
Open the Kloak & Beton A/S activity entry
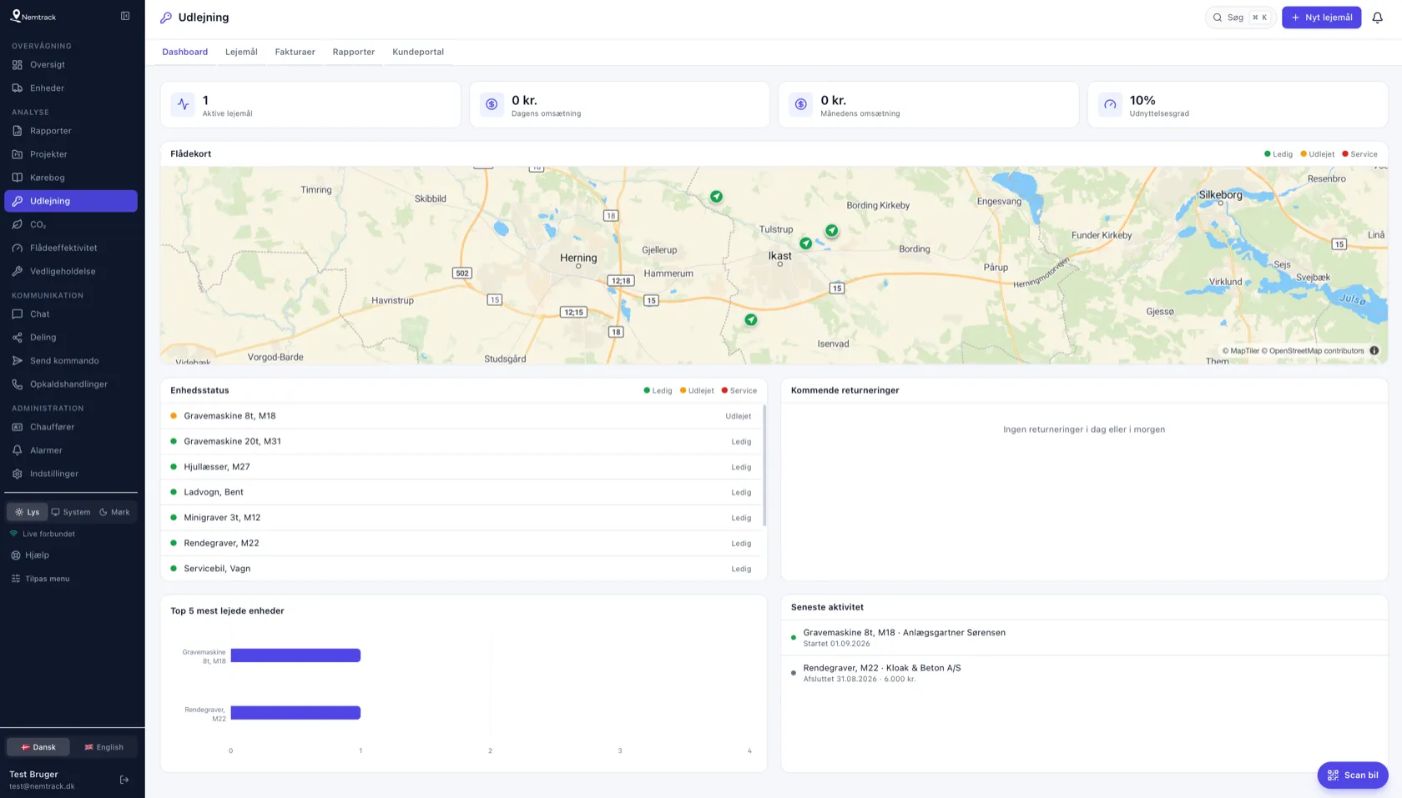click(1084, 673)
